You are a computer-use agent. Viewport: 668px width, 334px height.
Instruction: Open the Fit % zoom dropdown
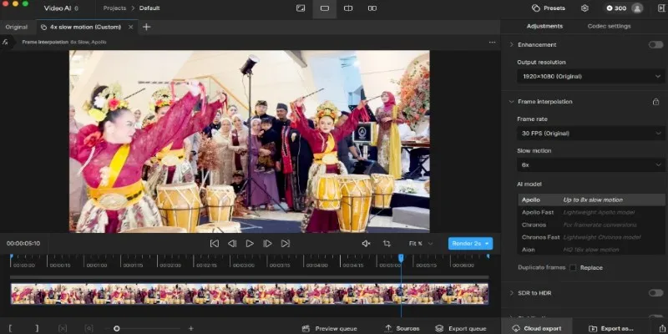click(421, 244)
